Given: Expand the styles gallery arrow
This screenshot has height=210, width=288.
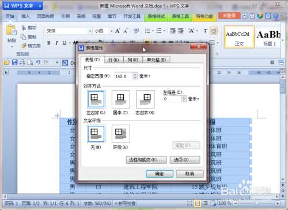Looking at the screenshot, I should point(282,40).
